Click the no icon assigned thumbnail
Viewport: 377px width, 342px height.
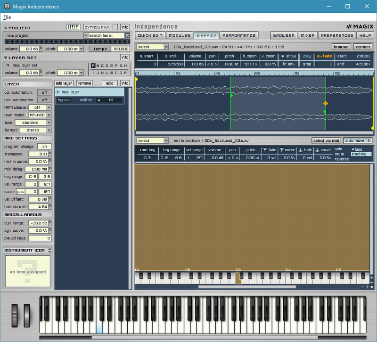(28, 271)
